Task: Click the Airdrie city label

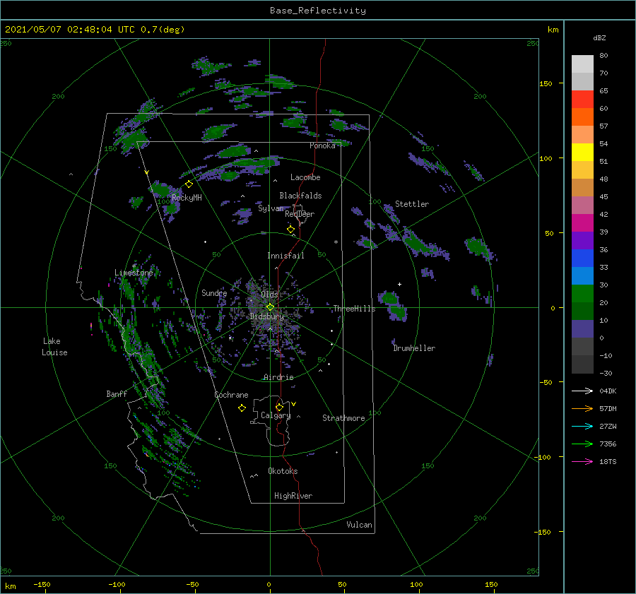Action: (x=278, y=377)
